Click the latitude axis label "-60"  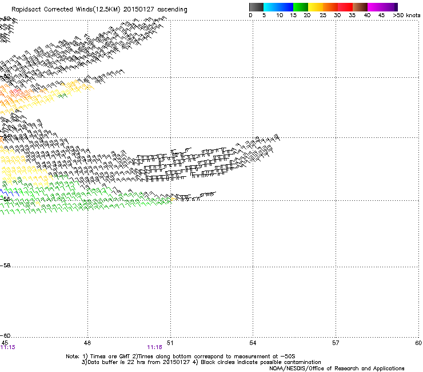pos(5,335)
